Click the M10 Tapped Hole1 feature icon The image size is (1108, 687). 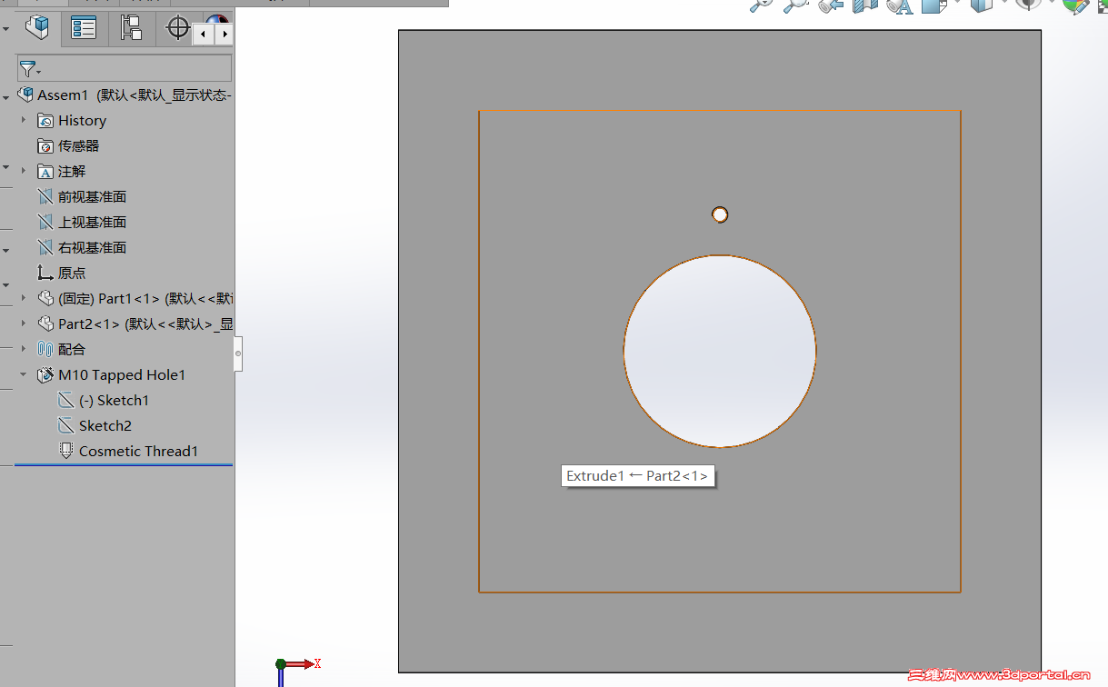(45, 374)
